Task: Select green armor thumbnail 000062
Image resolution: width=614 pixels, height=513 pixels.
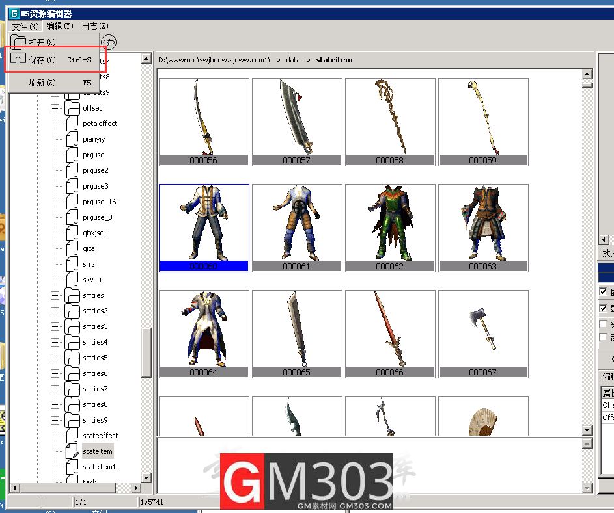Action: pyautogui.click(x=391, y=228)
